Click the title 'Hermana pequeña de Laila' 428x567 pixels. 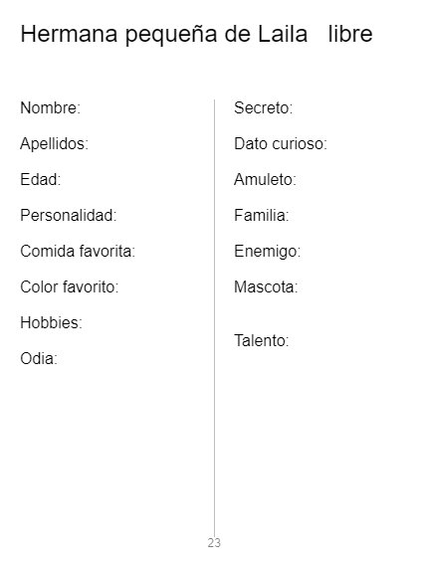164,35
